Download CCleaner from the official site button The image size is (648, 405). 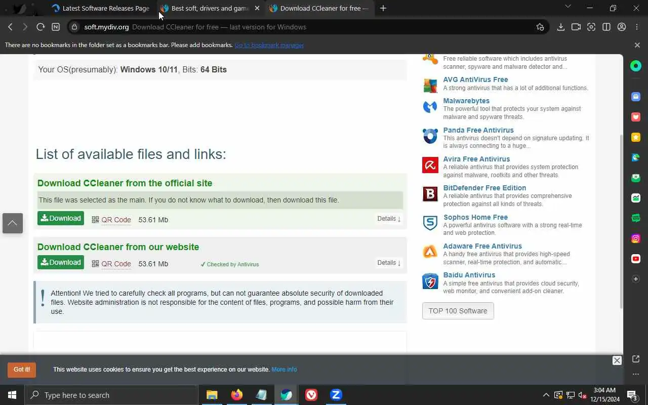(x=61, y=218)
